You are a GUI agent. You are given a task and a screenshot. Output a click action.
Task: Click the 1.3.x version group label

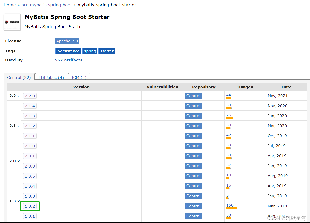click(x=14, y=201)
